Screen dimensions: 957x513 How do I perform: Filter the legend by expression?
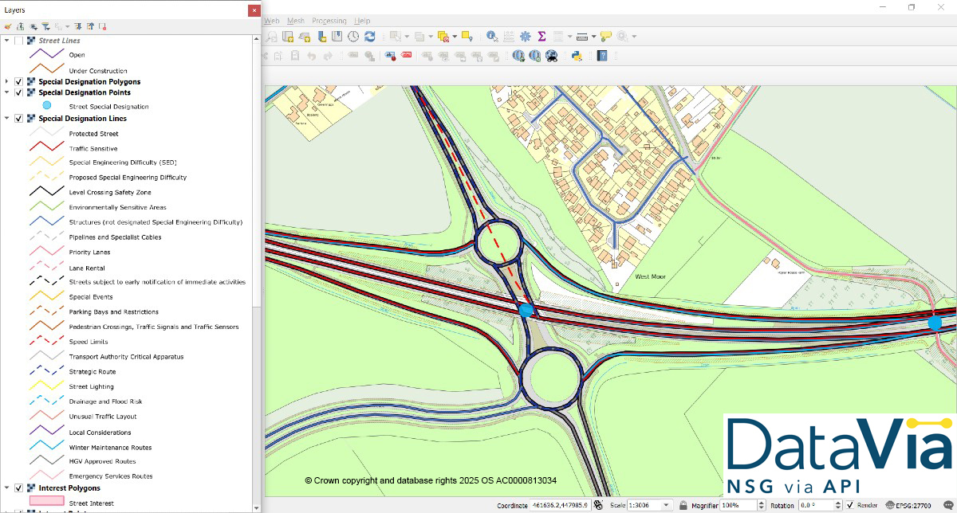[x=46, y=25]
